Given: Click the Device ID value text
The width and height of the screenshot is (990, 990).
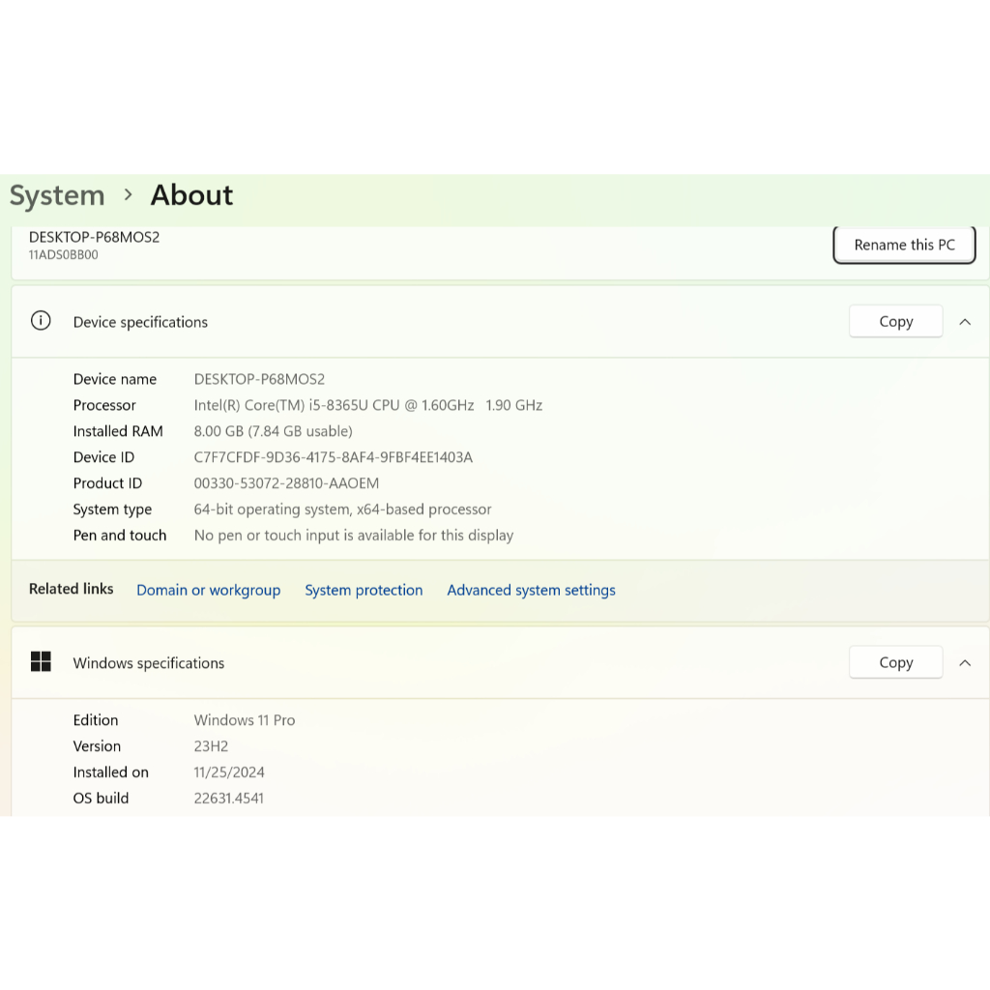Looking at the screenshot, I should pyautogui.click(x=333, y=457).
